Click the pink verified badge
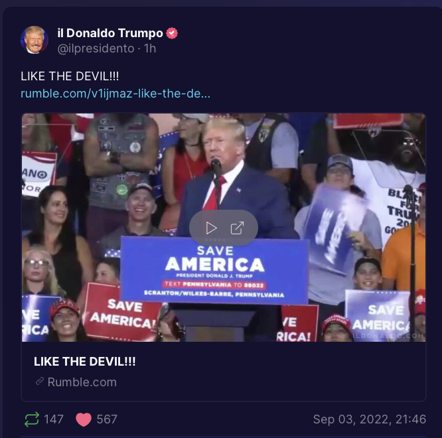Image resolution: width=442 pixels, height=438 pixels. point(172,33)
